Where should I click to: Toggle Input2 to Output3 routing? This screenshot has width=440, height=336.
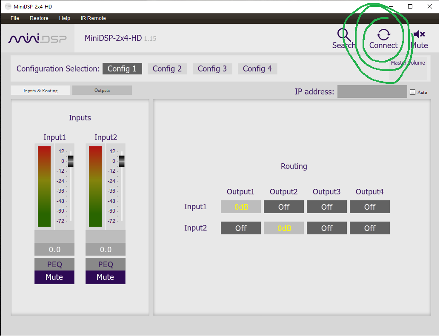(327, 228)
